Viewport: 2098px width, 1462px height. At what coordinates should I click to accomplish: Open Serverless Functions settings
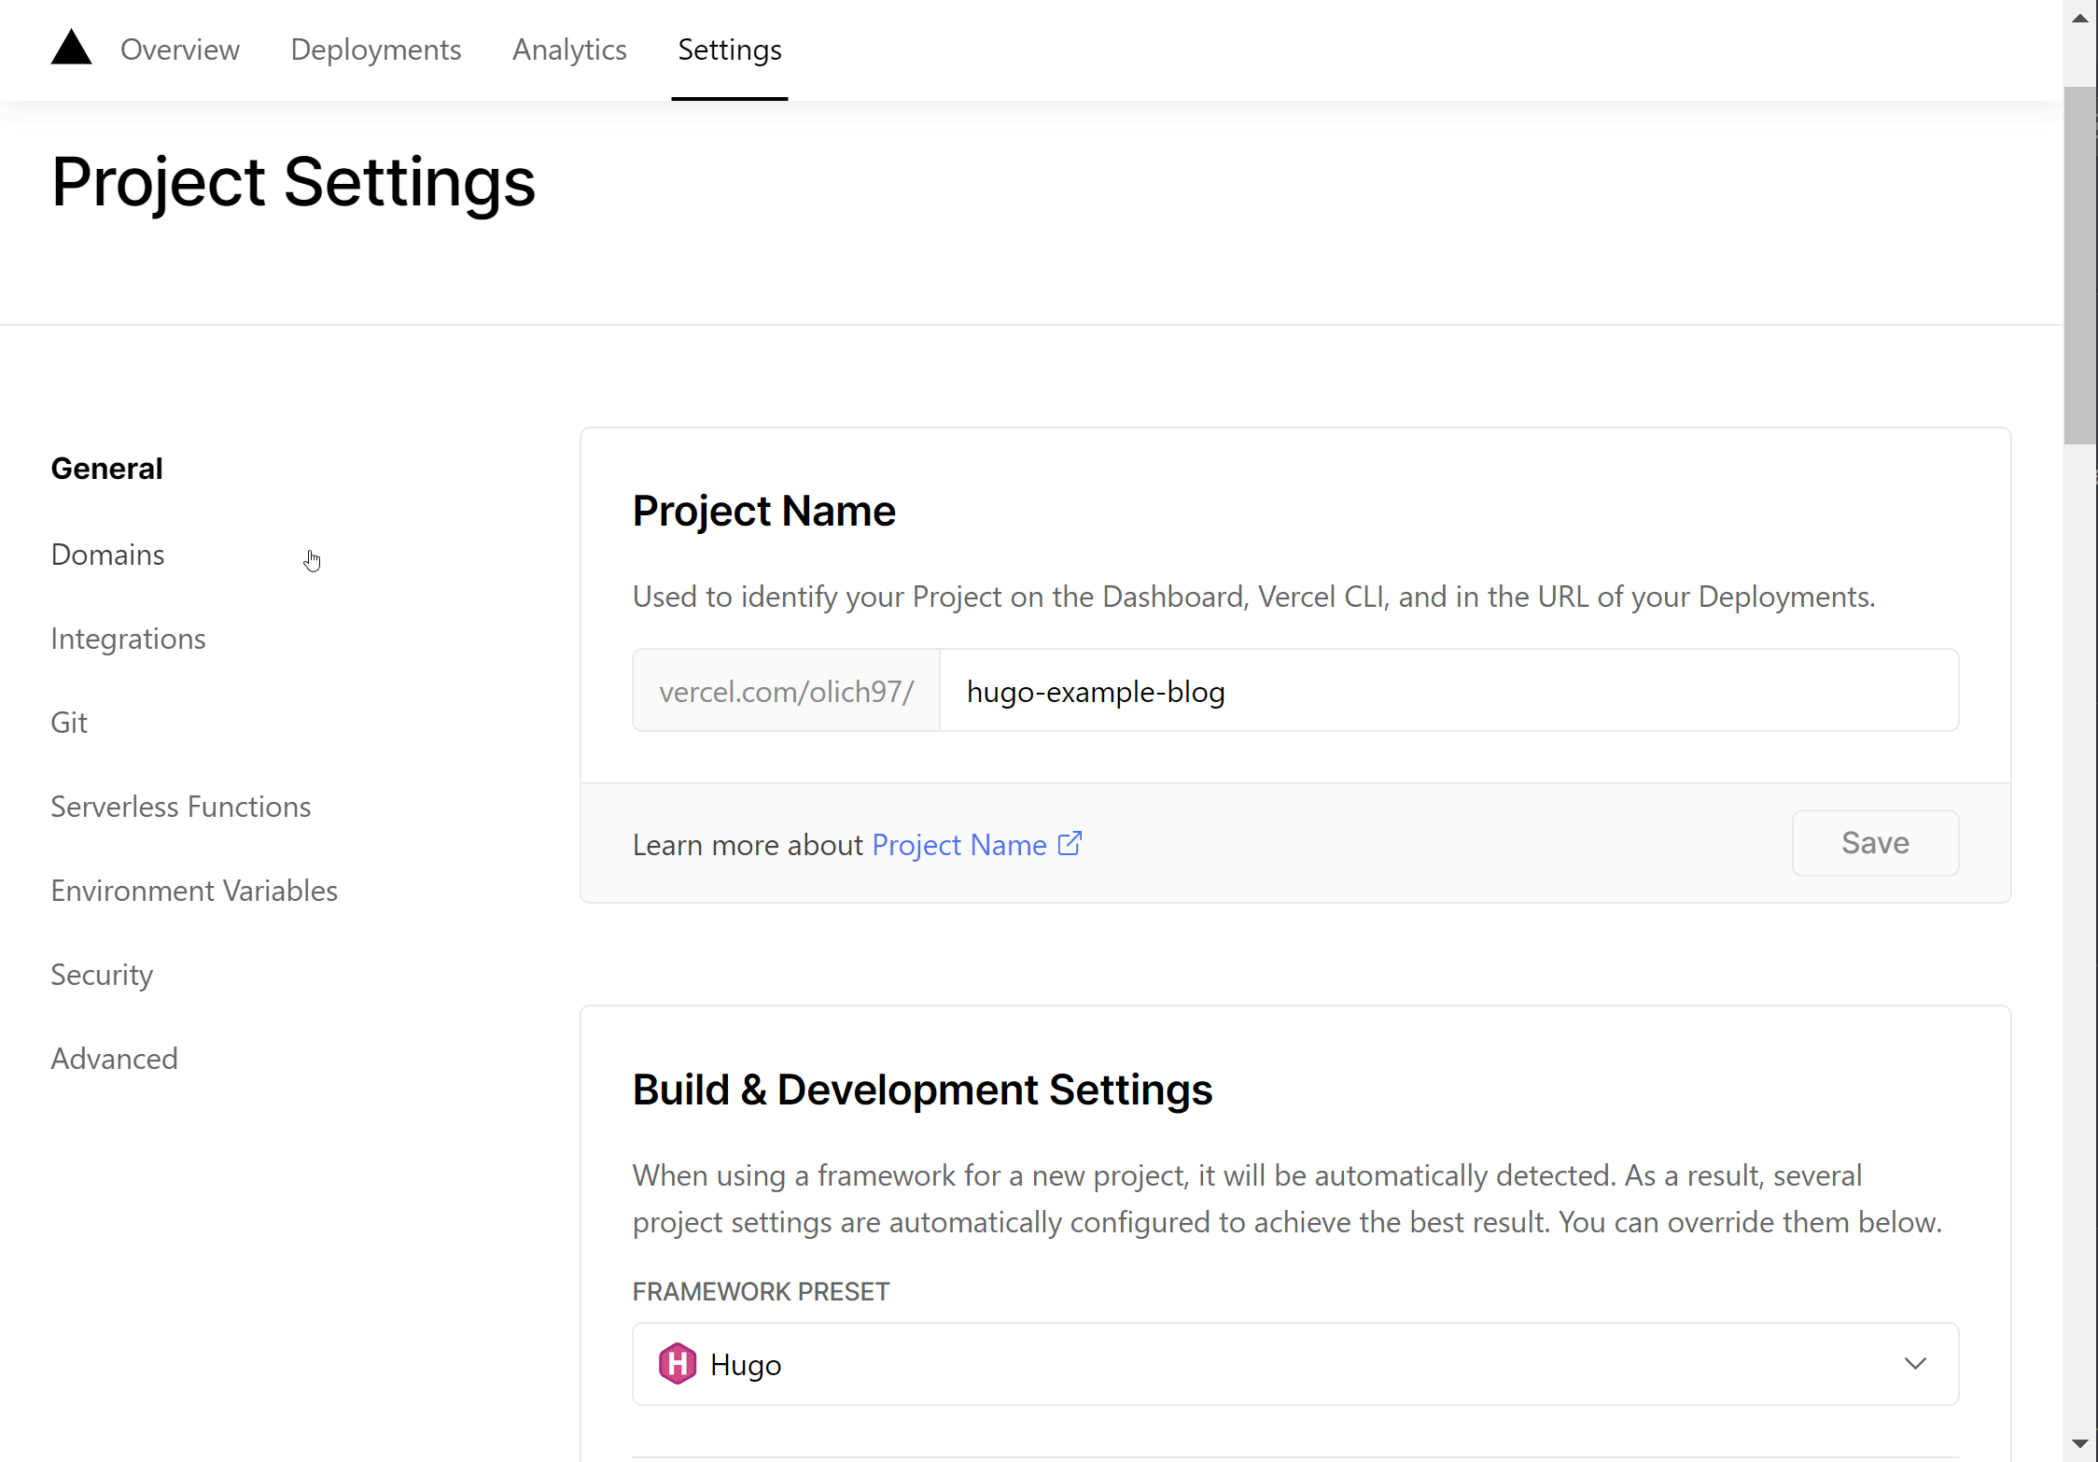pyautogui.click(x=180, y=807)
